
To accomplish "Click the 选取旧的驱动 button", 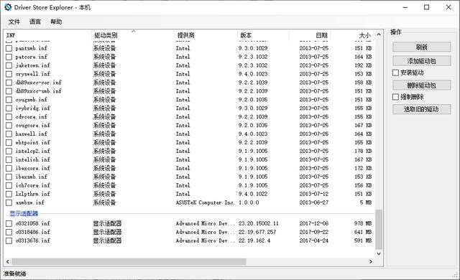I will click(422, 109).
